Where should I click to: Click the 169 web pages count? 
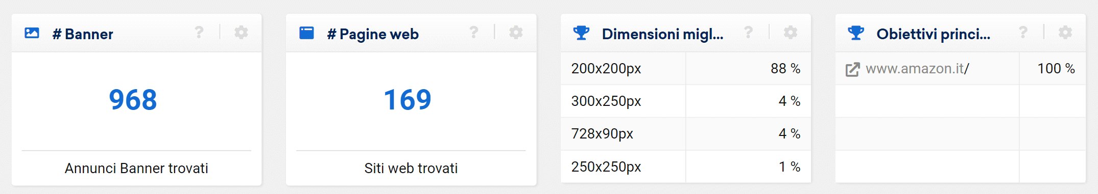(x=408, y=99)
